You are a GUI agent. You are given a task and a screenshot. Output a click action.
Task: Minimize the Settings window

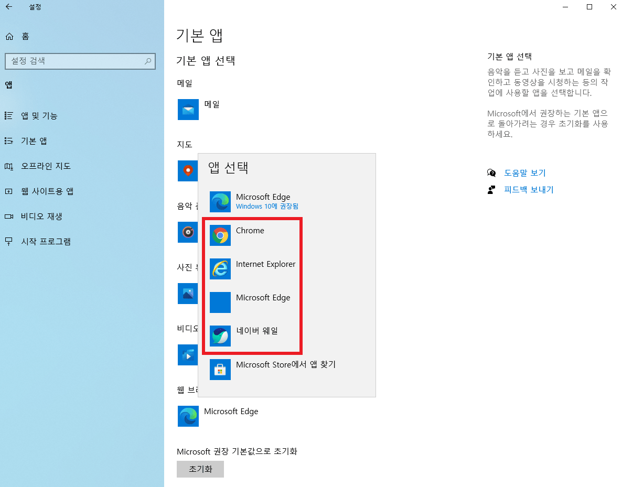566,7
